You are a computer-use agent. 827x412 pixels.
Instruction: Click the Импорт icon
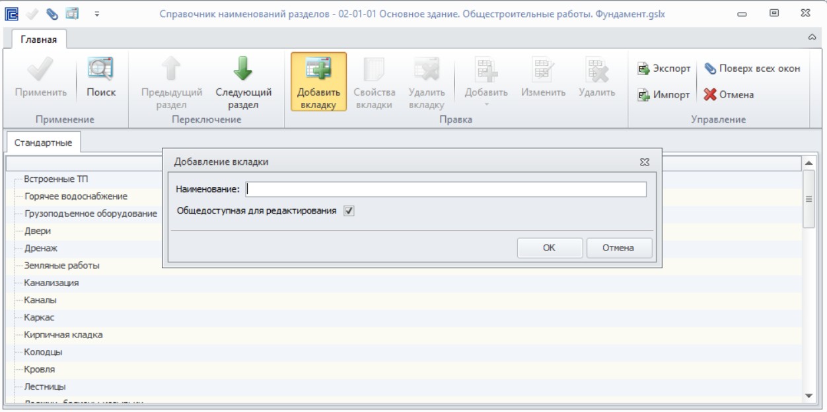[643, 95]
